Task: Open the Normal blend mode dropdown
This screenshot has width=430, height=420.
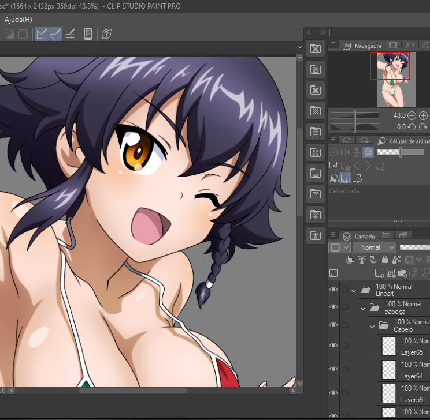Action: 375,247
